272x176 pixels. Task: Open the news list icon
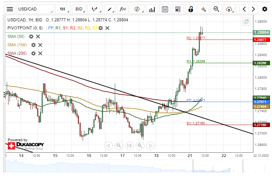click(x=178, y=9)
